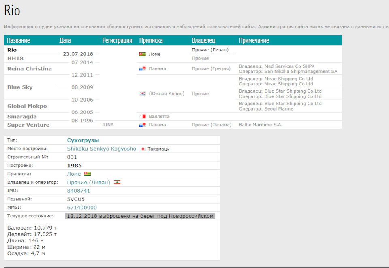
Task: Open the MMSI 671490000 link
Action: (x=82, y=208)
